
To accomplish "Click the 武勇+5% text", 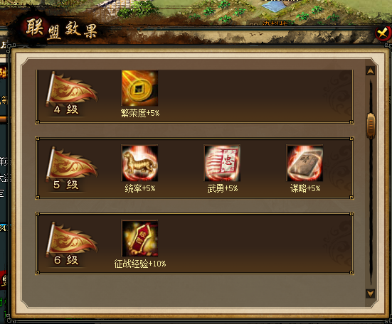I will click(x=223, y=188).
